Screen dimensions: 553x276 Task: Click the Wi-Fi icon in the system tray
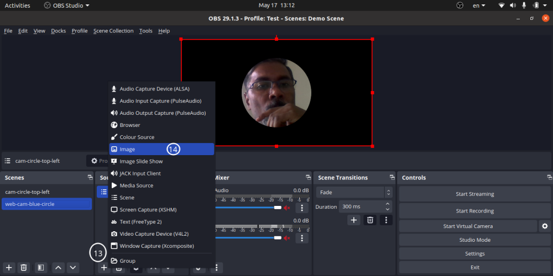[502, 6]
